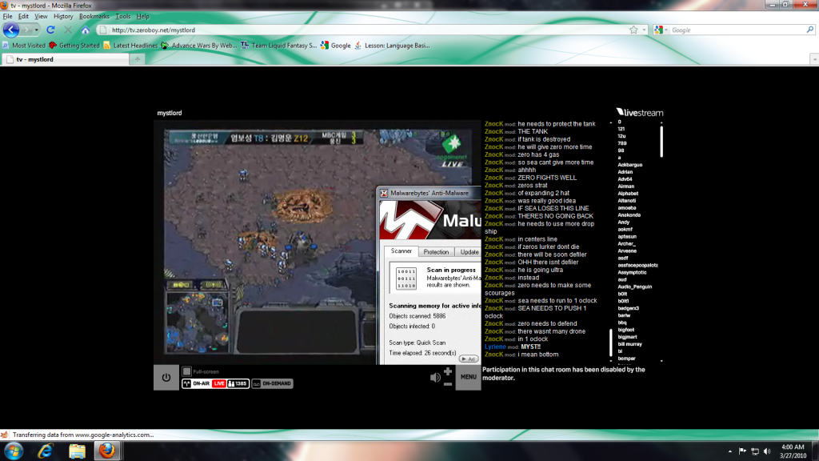Switch player to ON-DEMAND mode
The image size is (819, 461).
tap(272, 383)
